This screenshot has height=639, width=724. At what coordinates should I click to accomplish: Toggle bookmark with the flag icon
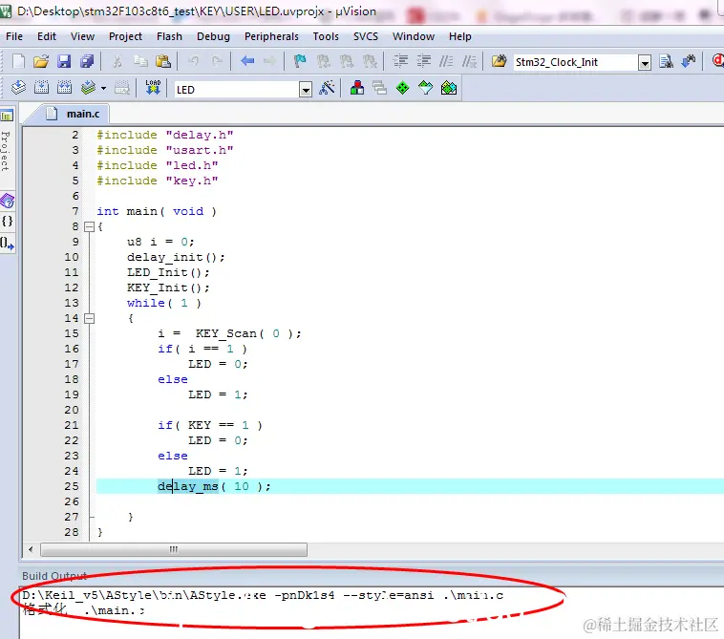[x=300, y=61]
